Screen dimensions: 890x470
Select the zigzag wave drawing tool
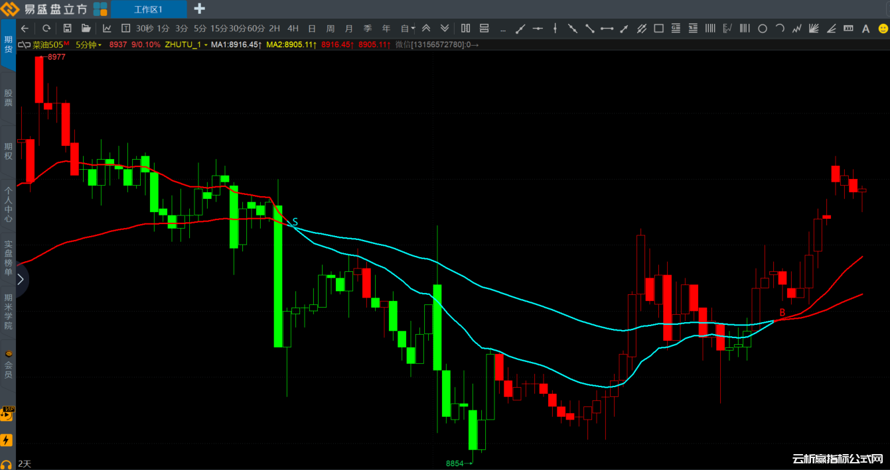point(797,29)
